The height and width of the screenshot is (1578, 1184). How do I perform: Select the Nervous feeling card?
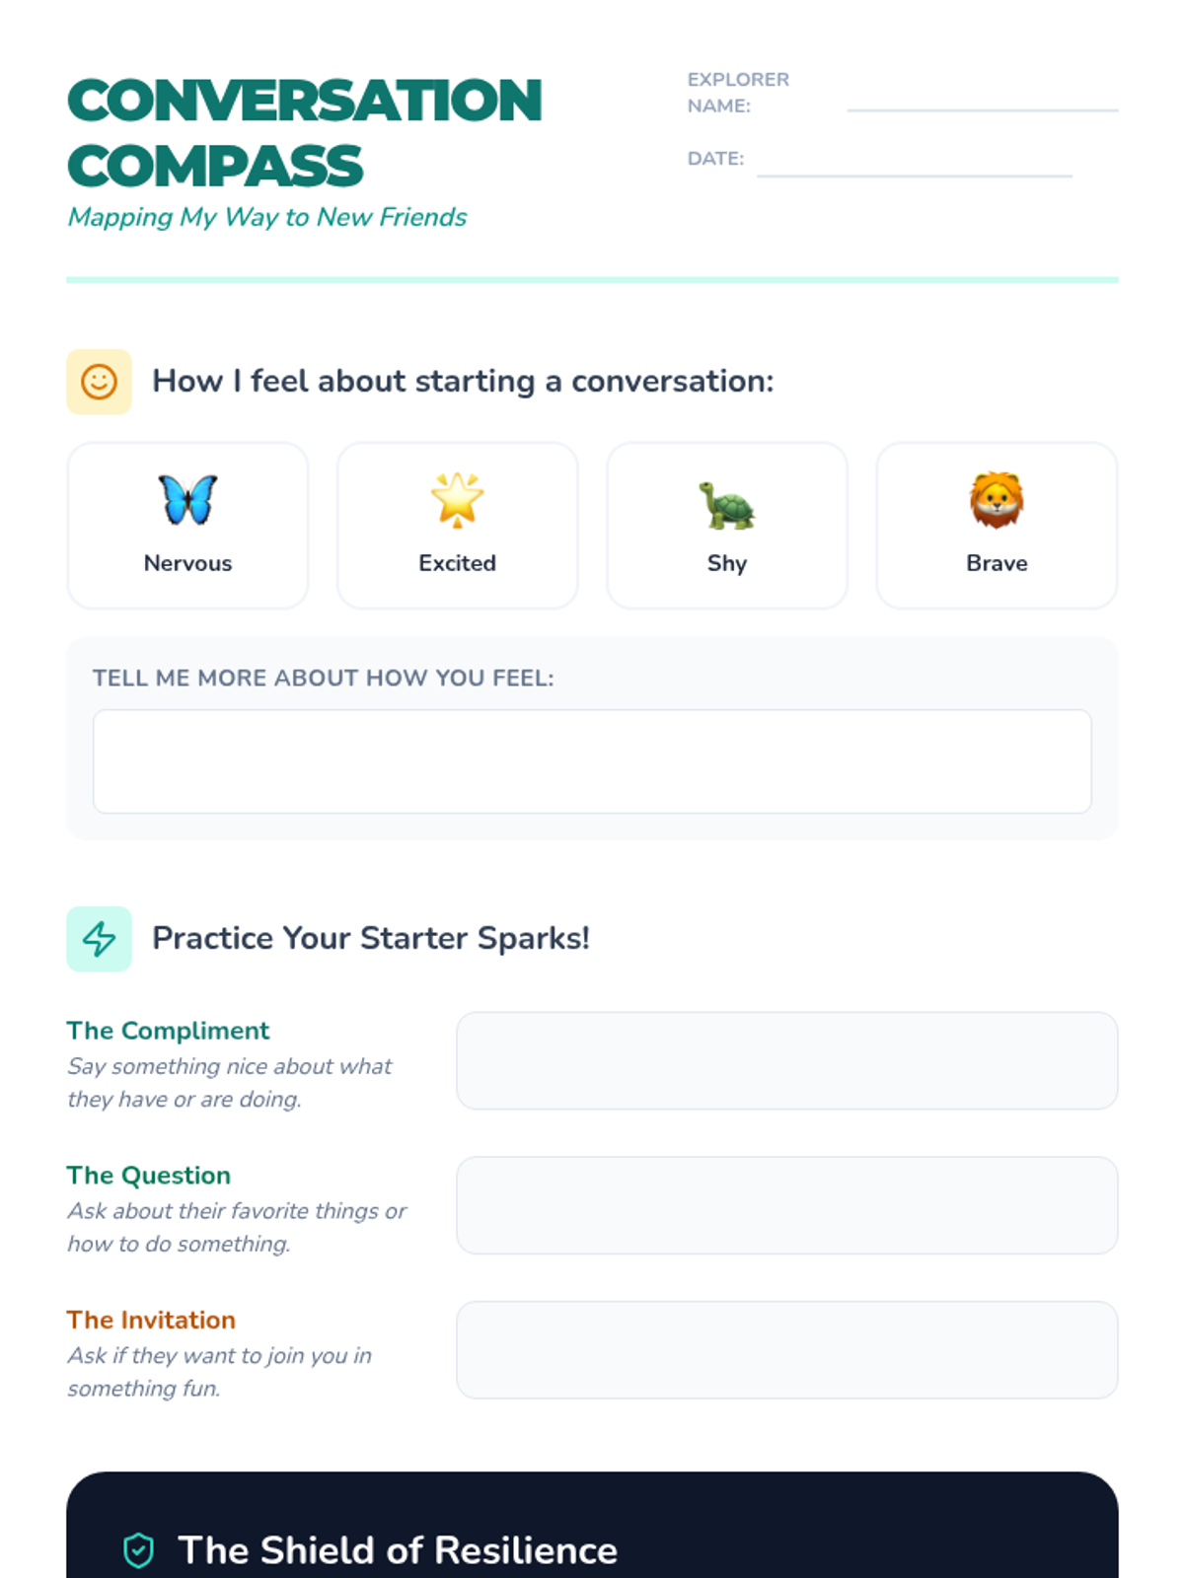[187, 526]
